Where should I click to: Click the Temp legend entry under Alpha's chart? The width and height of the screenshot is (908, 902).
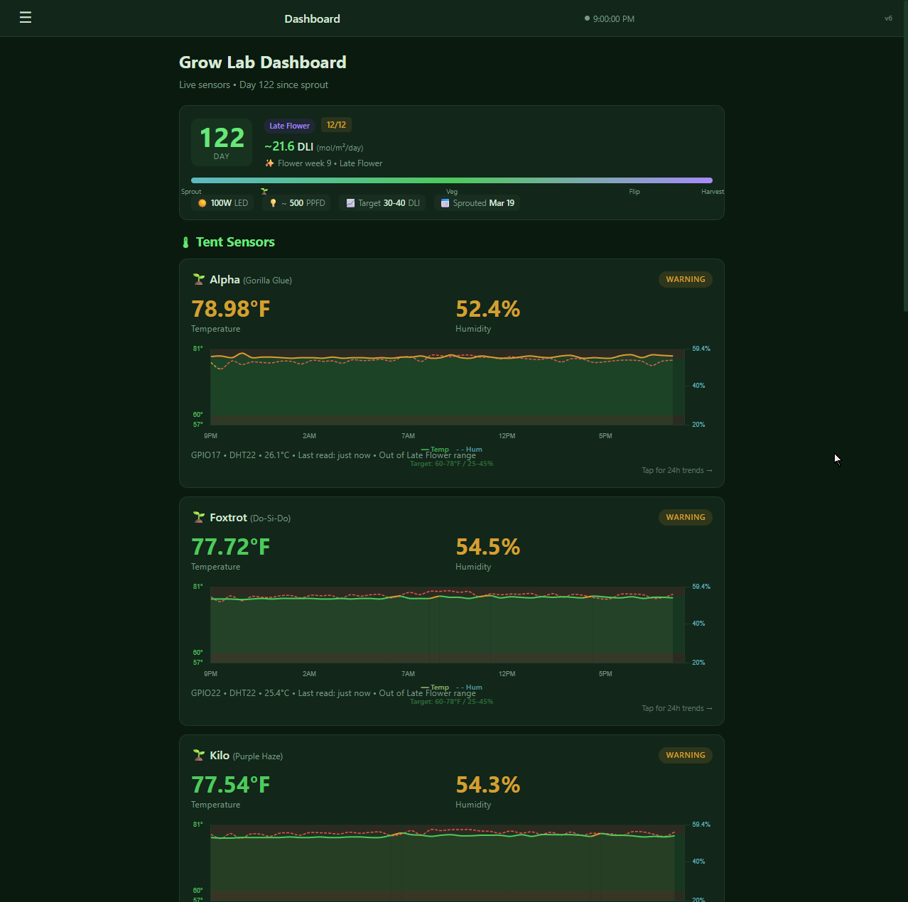coord(435,450)
